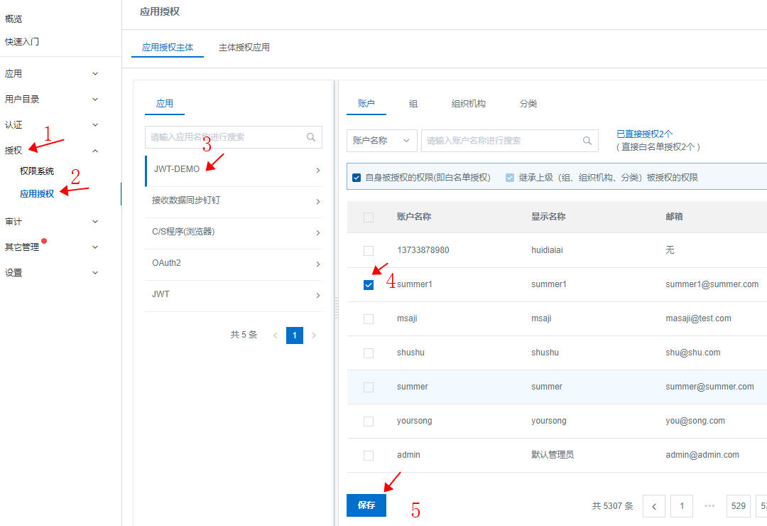Check the admin account checkbox
This screenshot has width=767, height=526.
point(369,456)
